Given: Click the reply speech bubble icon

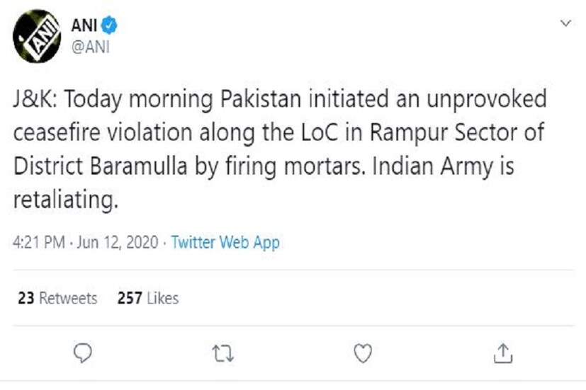Looking at the screenshot, I should coord(85,352).
